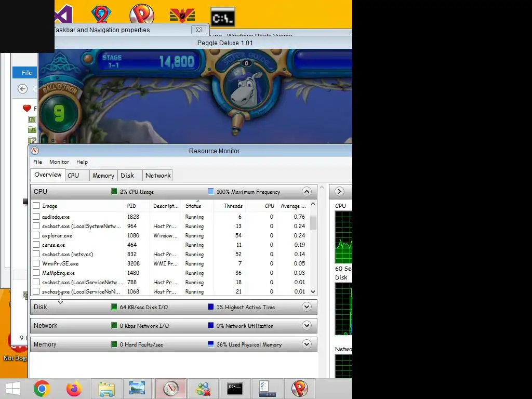Viewport: 532px width, 399px height.
Task: Open the Help menu in Resource Monitor
Action: 82,162
